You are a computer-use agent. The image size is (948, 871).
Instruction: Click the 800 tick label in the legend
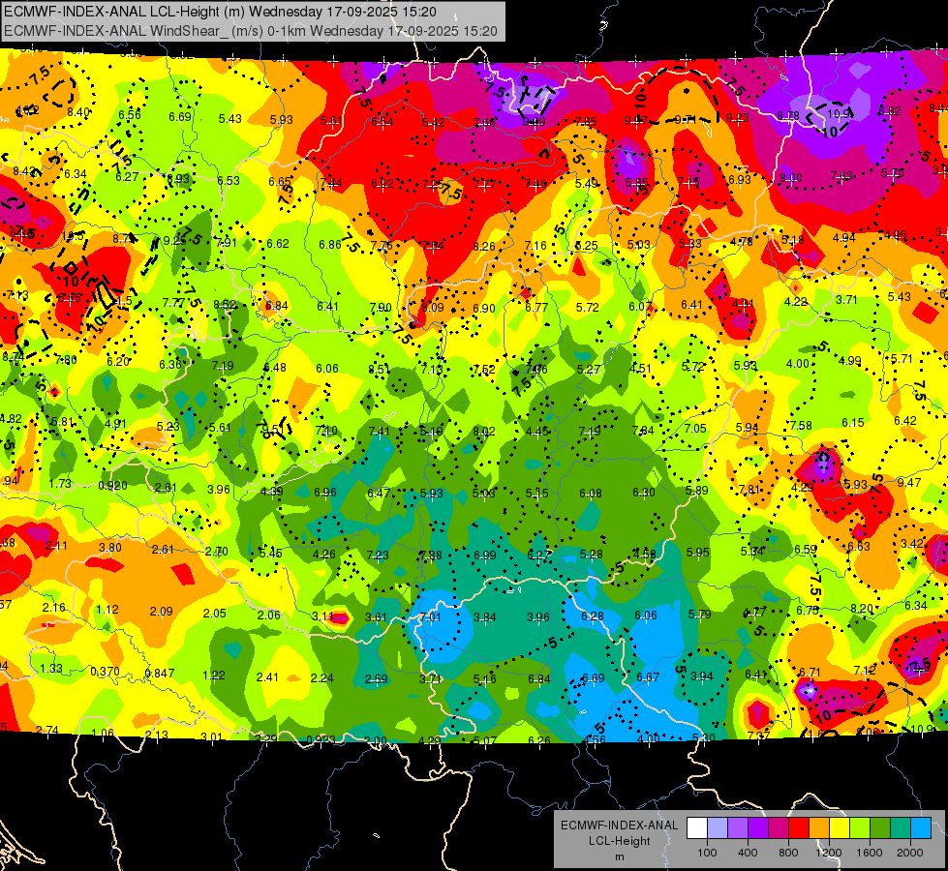pos(788,853)
